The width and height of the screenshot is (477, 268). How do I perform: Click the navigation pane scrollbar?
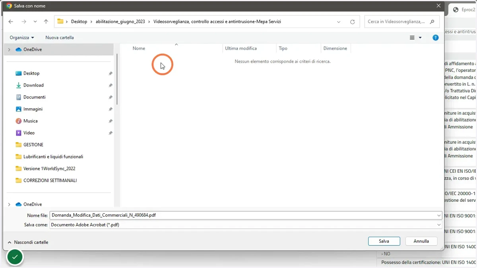point(117,79)
